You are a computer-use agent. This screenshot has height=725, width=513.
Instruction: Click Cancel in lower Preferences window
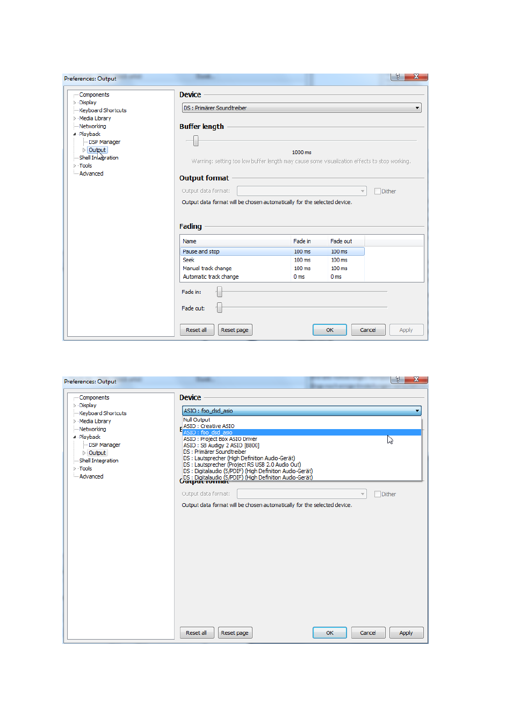click(368, 633)
